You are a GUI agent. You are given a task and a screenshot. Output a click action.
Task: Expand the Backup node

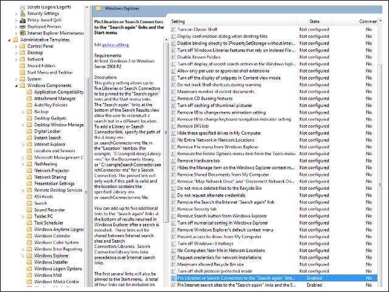tap(23, 112)
